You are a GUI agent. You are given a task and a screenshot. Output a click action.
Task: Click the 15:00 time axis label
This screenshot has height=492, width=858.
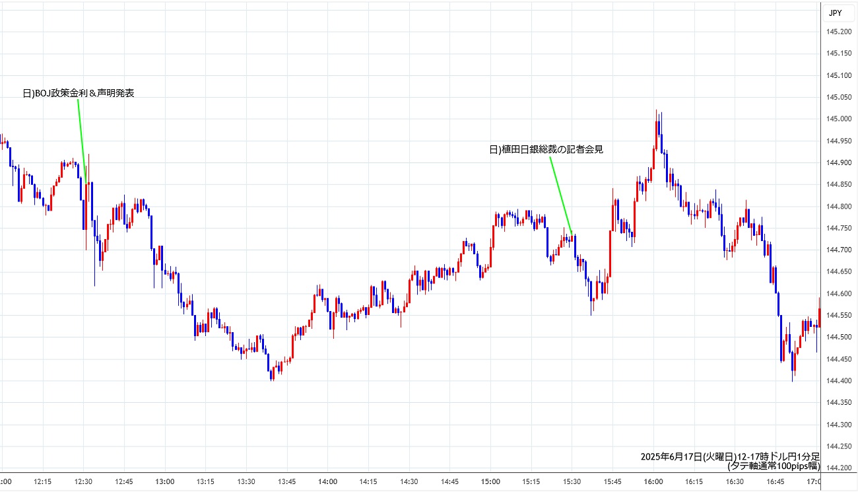[x=491, y=481]
